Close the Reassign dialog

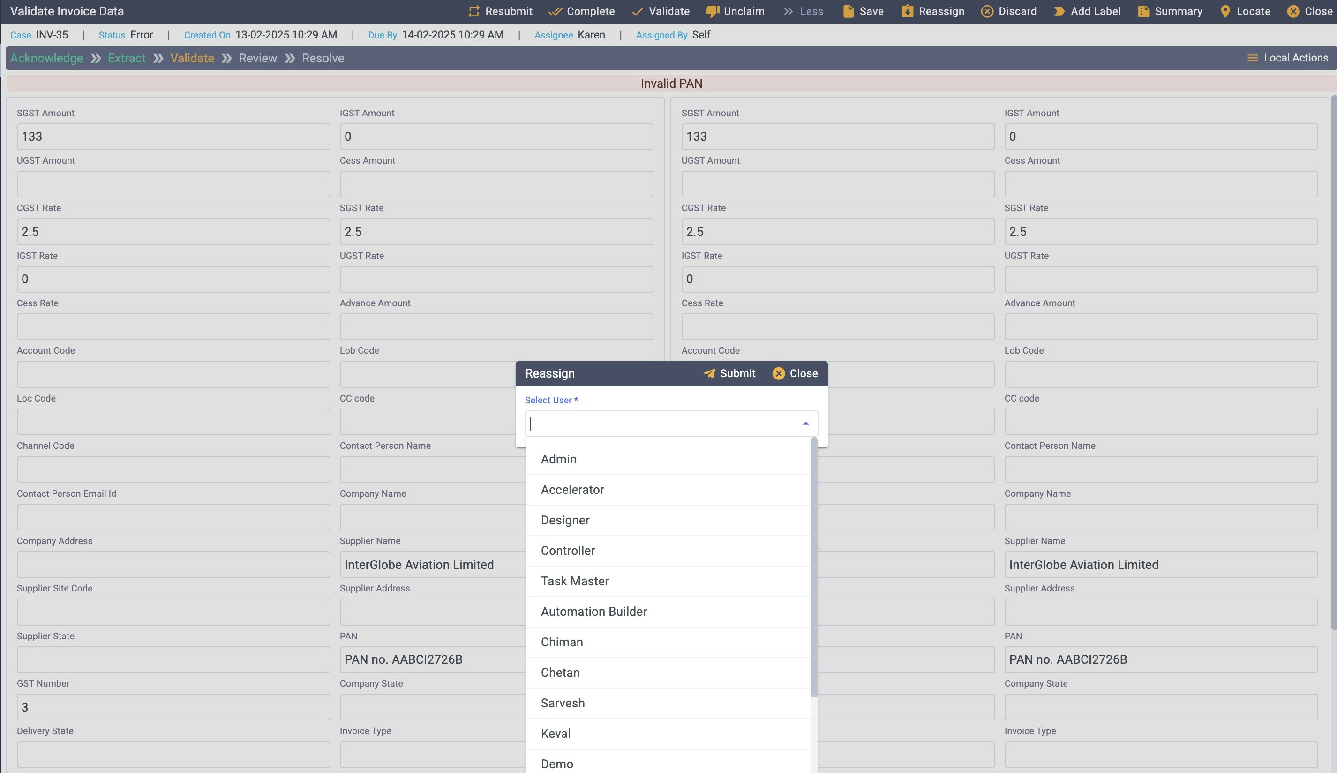tap(795, 373)
